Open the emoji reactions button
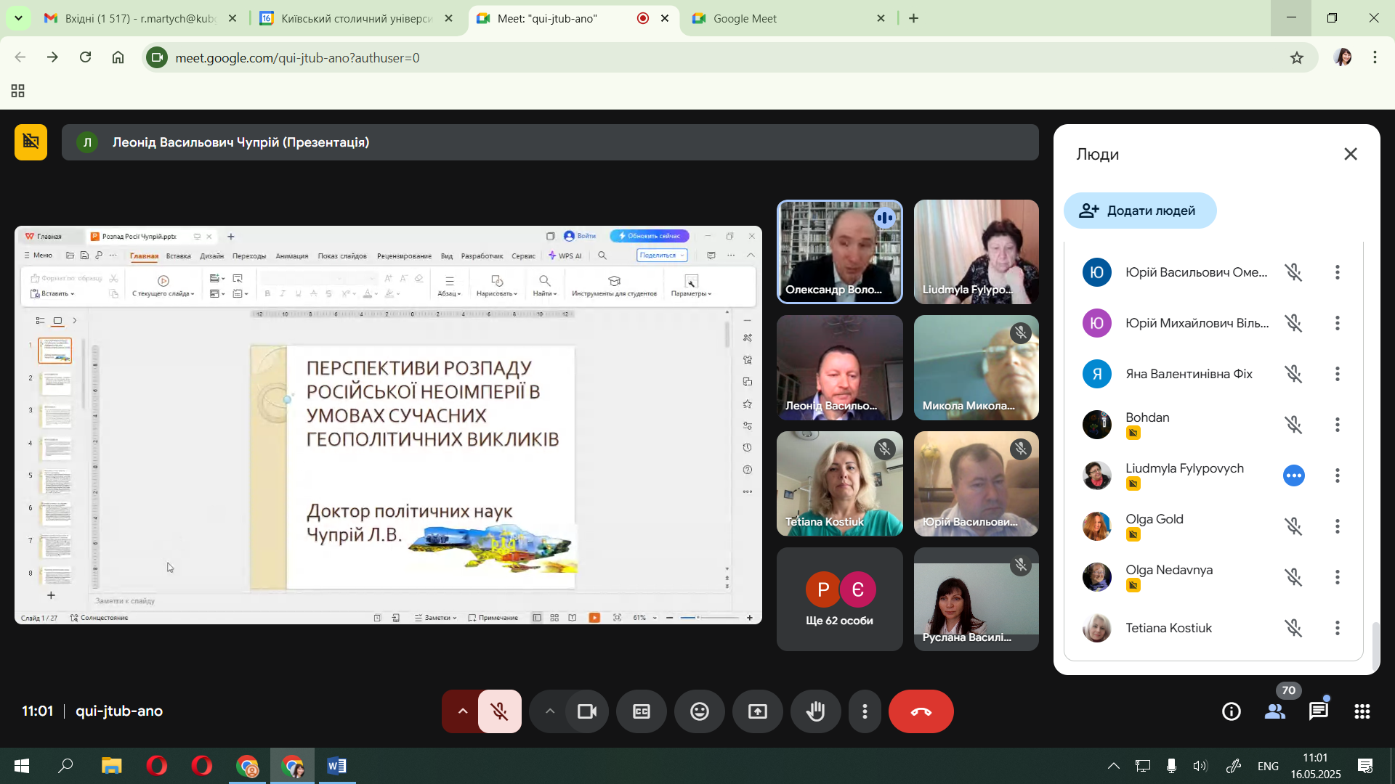The height and width of the screenshot is (784, 1395). [x=699, y=711]
